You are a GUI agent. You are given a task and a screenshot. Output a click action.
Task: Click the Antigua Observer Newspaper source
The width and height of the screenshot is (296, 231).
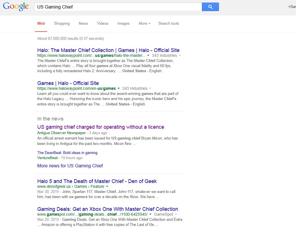[x=61, y=133]
